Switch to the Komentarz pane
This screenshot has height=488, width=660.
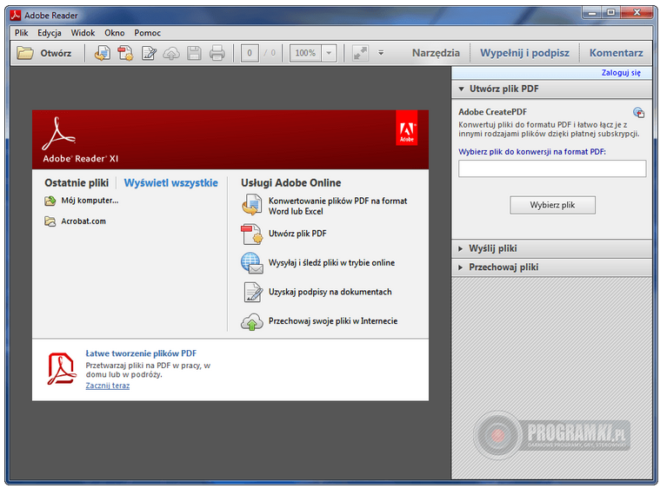(x=616, y=53)
